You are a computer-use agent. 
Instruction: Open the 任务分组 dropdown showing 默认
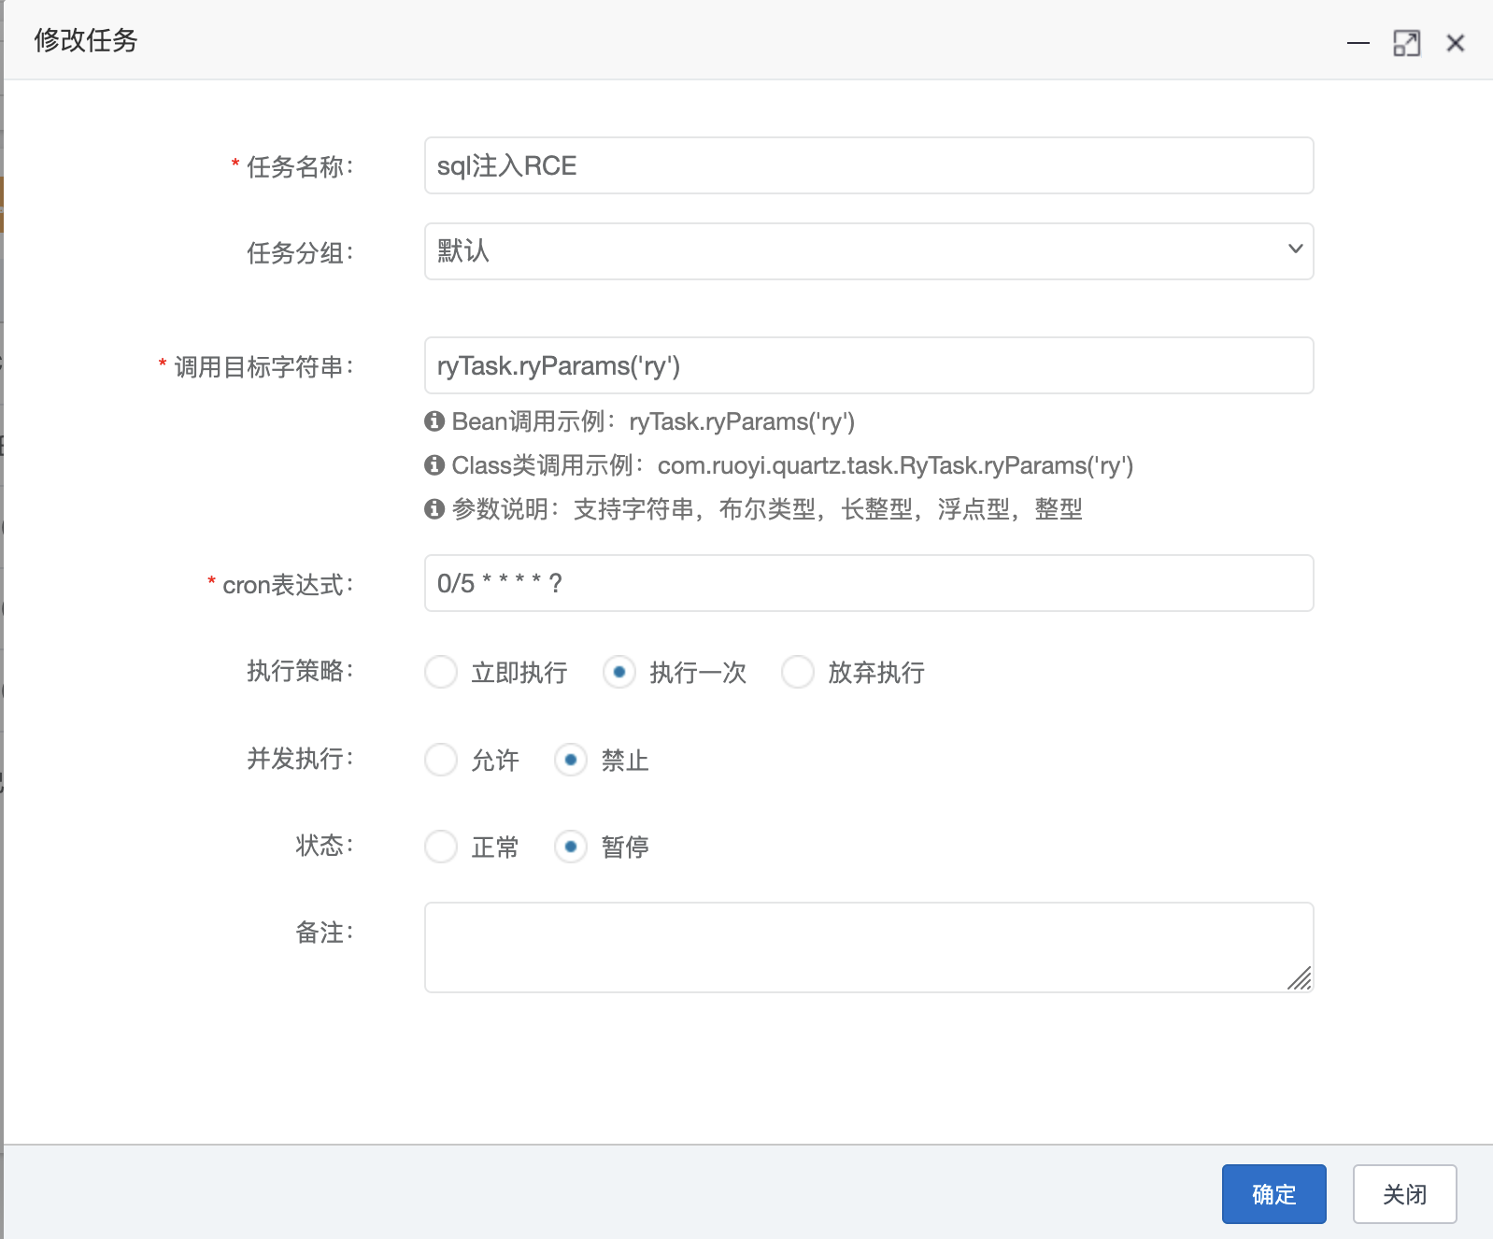[869, 250]
